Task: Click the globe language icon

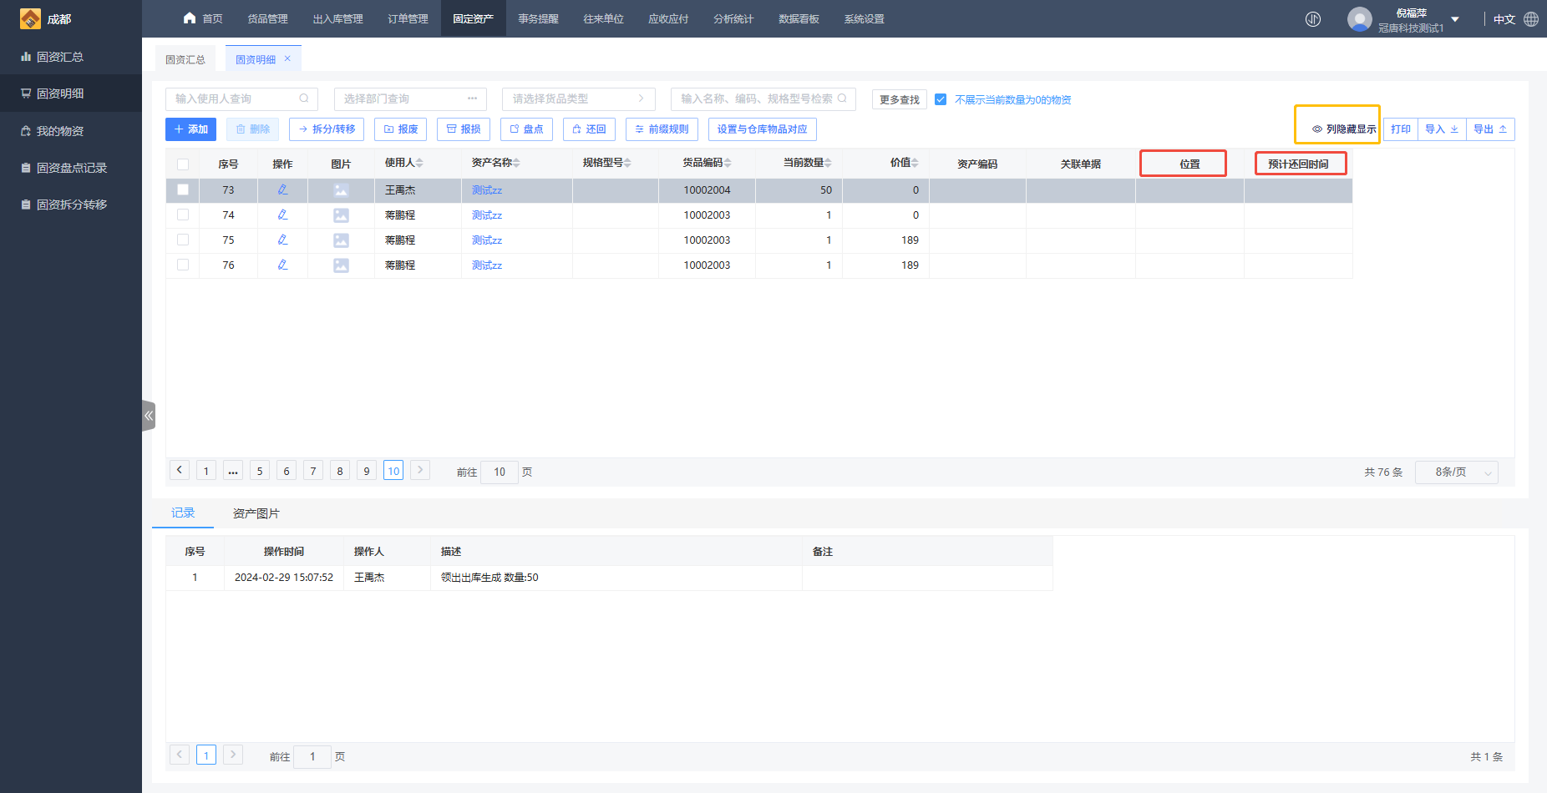Action: click(1531, 19)
